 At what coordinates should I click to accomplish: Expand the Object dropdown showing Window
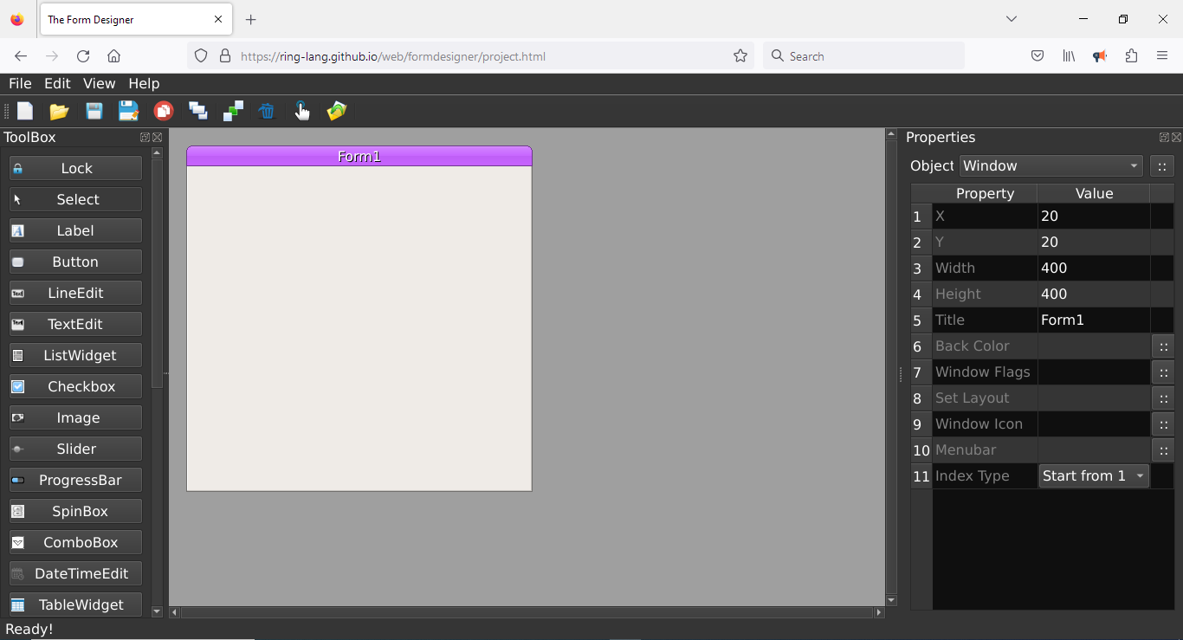coord(1050,166)
